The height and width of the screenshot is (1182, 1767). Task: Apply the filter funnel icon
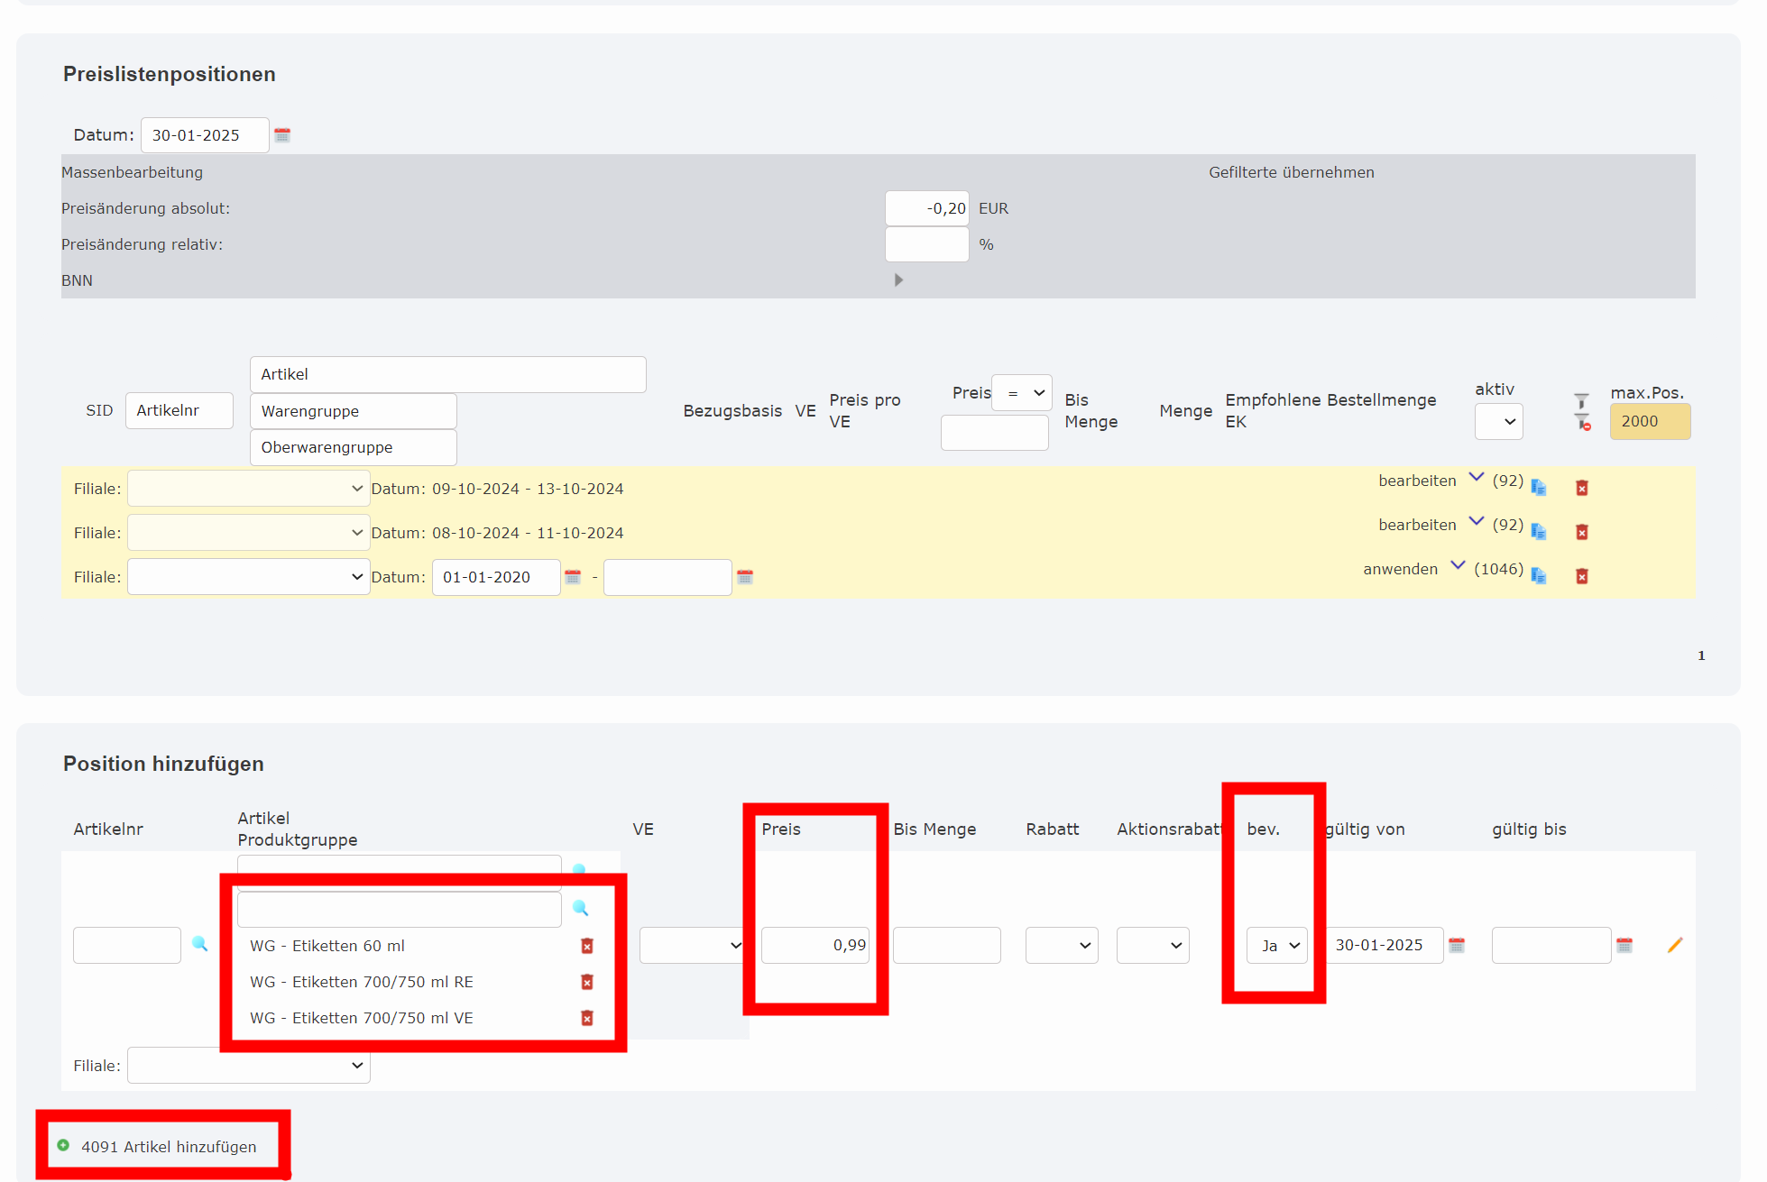click(1581, 401)
